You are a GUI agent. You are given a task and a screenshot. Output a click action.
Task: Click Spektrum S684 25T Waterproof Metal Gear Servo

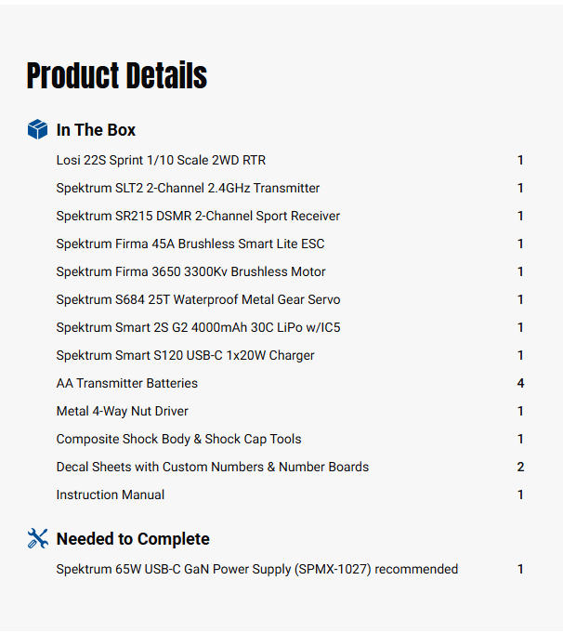(x=198, y=299)
